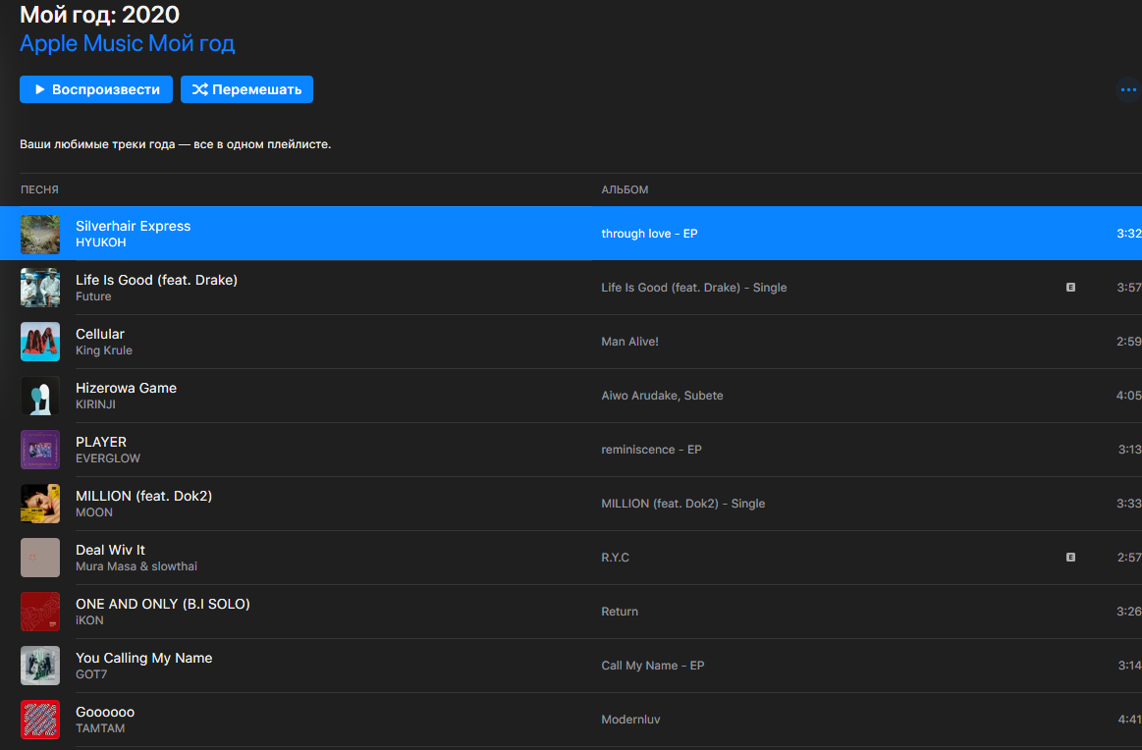1142x750 pixels.
Task: Click the explicit badge on Deal Wiv It
Action: click(1070, 558)
